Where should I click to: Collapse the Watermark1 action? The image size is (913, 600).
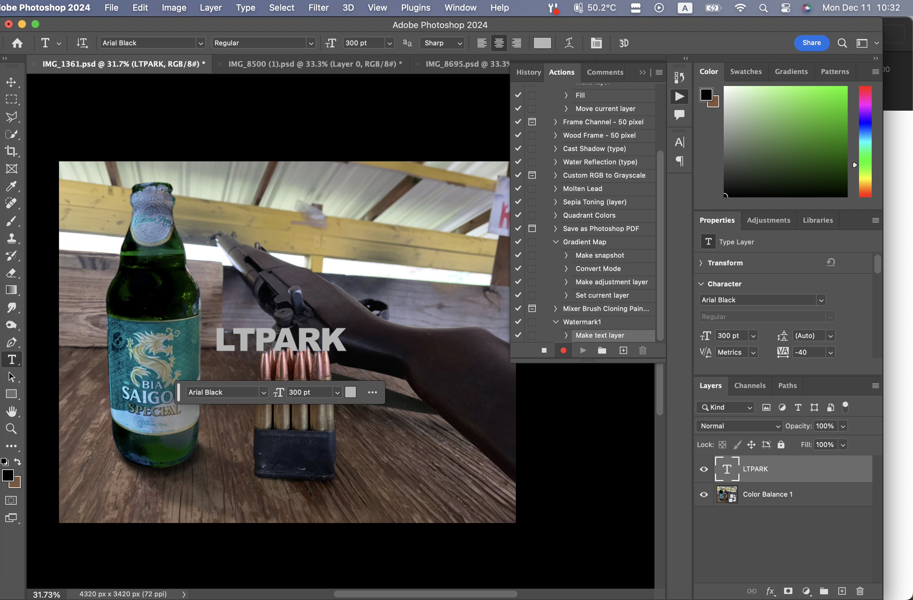pos(555,322)
